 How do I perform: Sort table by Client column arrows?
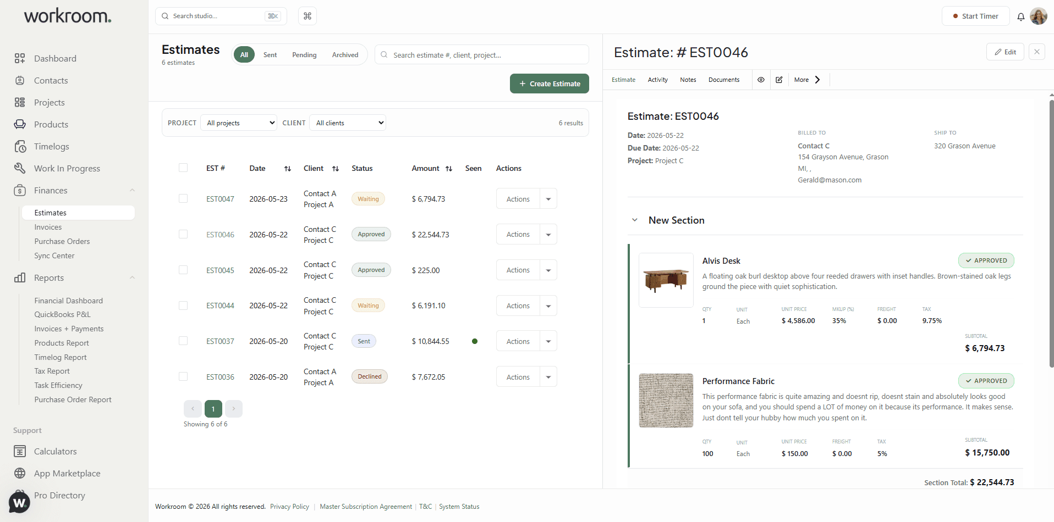[x=336, y=169]
